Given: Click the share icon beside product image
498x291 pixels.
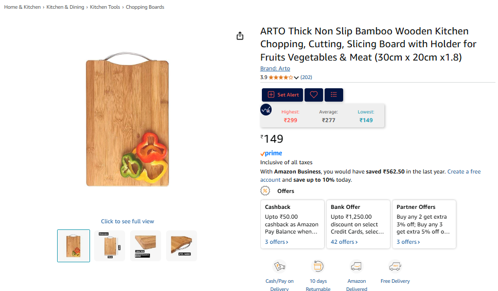Looking at the screenshot, I should click(x=240, y=36).
